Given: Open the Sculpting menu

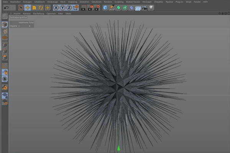Looking at the screenshot, I should tap(119, 2).
